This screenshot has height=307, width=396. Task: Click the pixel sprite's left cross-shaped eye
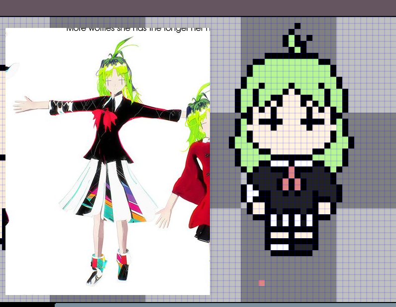coord(271,119)
